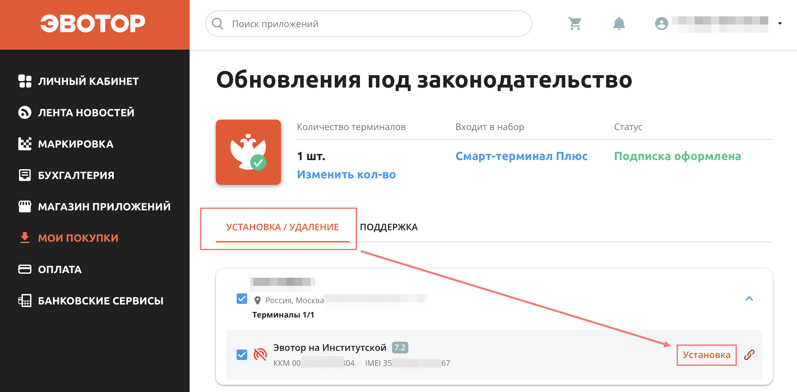Navigate to Магазин приложений
The width and height of the screenshot is (797, 392).
tap(104, 206)
